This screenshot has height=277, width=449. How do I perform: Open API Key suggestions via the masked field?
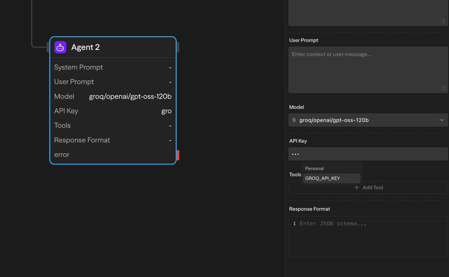click(368, 154)
